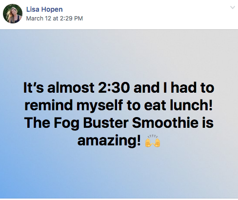Click "It's almost" at the post start

pyautogui.click(x=59, y=88)
